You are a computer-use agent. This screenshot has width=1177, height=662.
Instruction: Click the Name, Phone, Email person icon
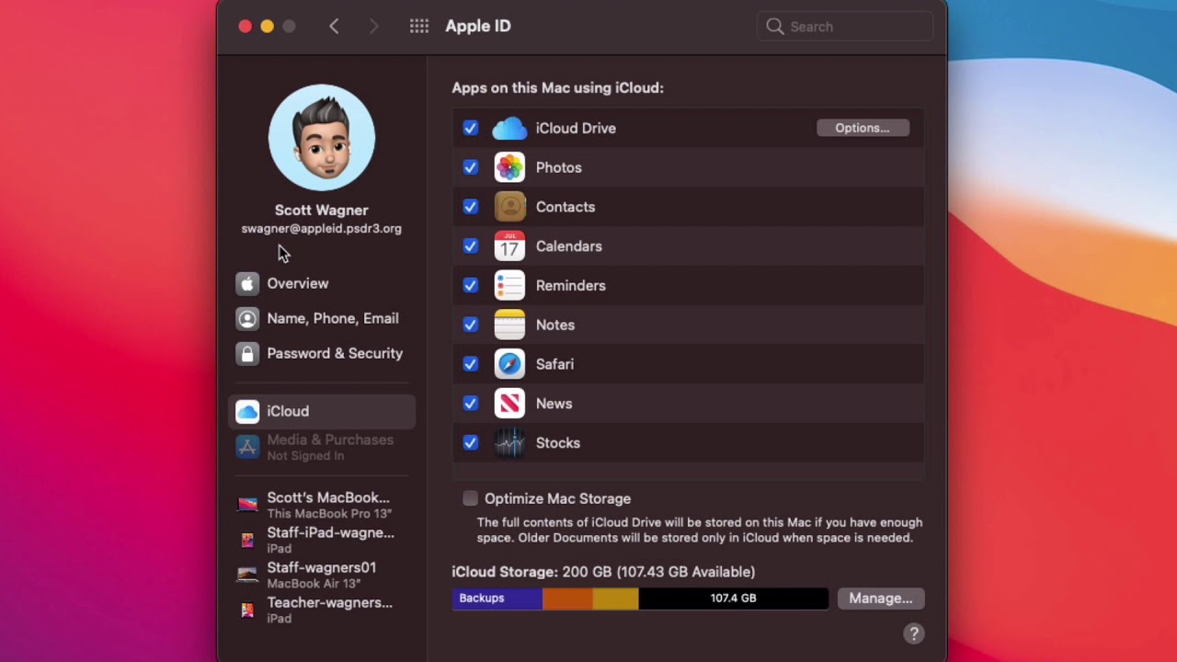pyautogui.click(x=247, y=319)
